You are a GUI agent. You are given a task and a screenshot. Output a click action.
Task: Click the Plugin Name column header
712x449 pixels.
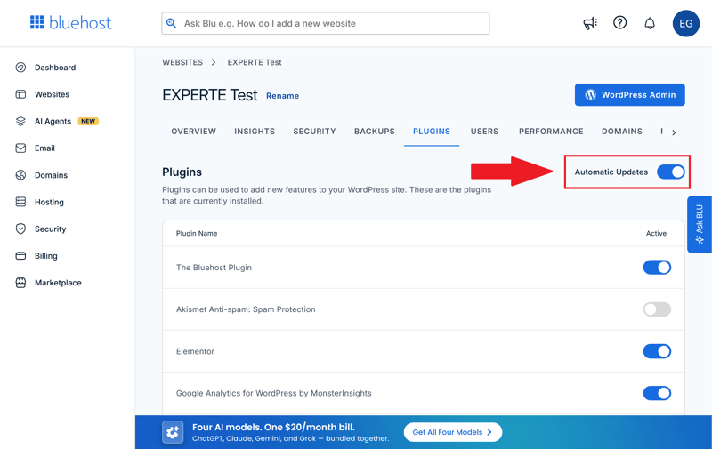click(x=197, y=233)
